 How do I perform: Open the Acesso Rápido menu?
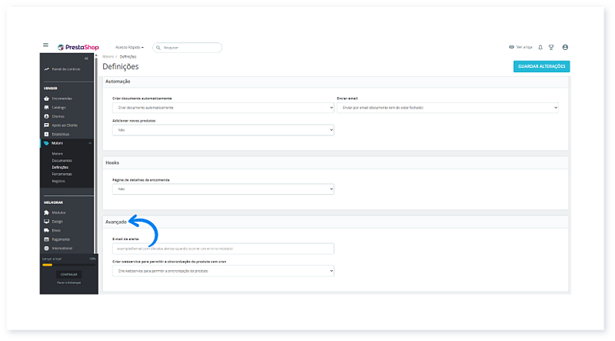[129, 47]
